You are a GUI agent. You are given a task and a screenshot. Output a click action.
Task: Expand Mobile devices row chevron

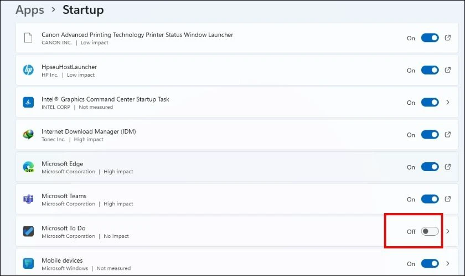[447, 263]
